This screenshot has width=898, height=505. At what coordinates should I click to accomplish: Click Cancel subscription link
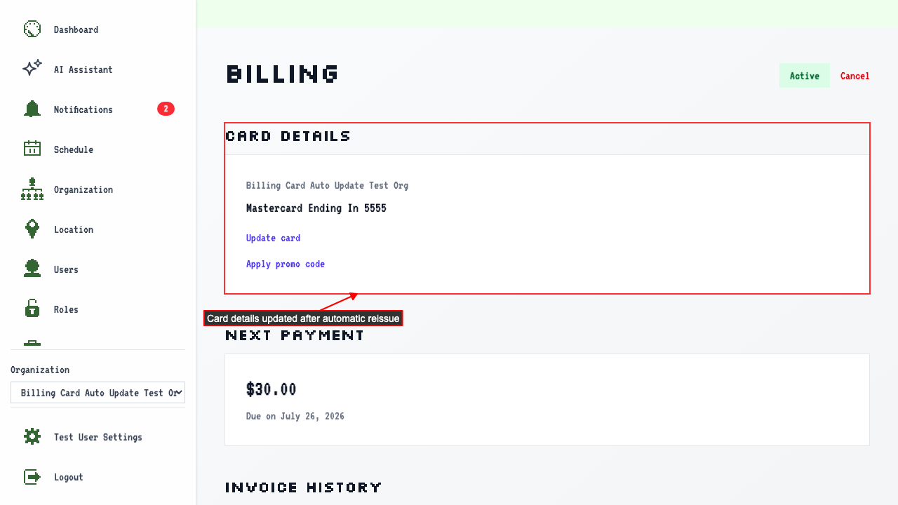[x=855, y=76]
